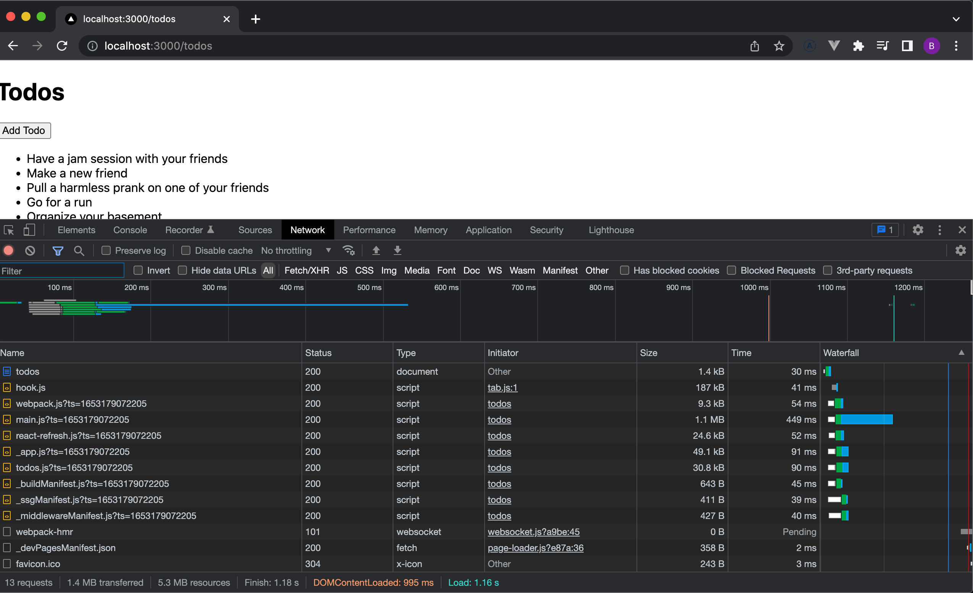Screen dimensions: 973x593
Task: Check the Disable cache checkbox
Action: click(x=185, y=251)
